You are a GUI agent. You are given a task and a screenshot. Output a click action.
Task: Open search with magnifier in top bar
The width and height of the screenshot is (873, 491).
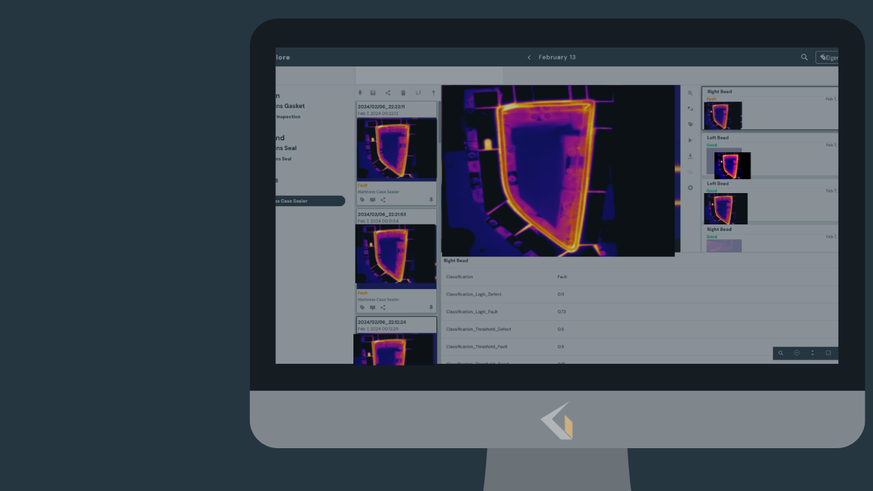pos(804,58)
